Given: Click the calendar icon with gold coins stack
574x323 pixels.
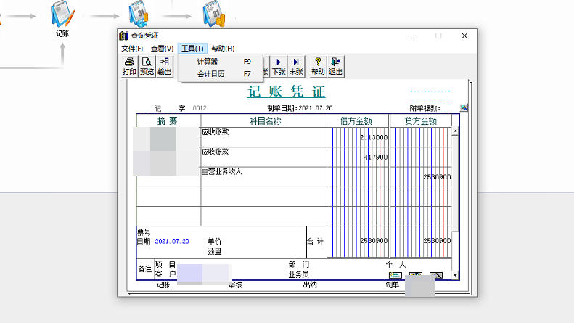Looking at the screenshot, I should 214,14.
